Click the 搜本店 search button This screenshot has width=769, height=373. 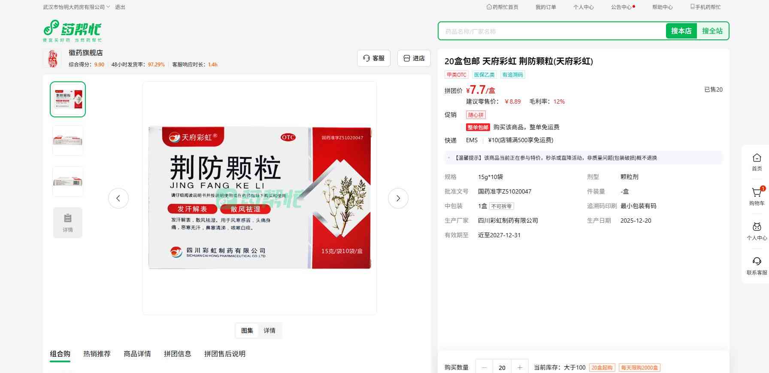click(x=681, y=31)
